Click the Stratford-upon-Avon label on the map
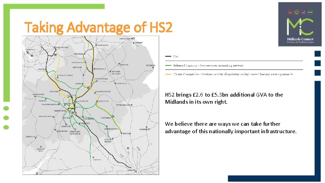 click(75, 133)
